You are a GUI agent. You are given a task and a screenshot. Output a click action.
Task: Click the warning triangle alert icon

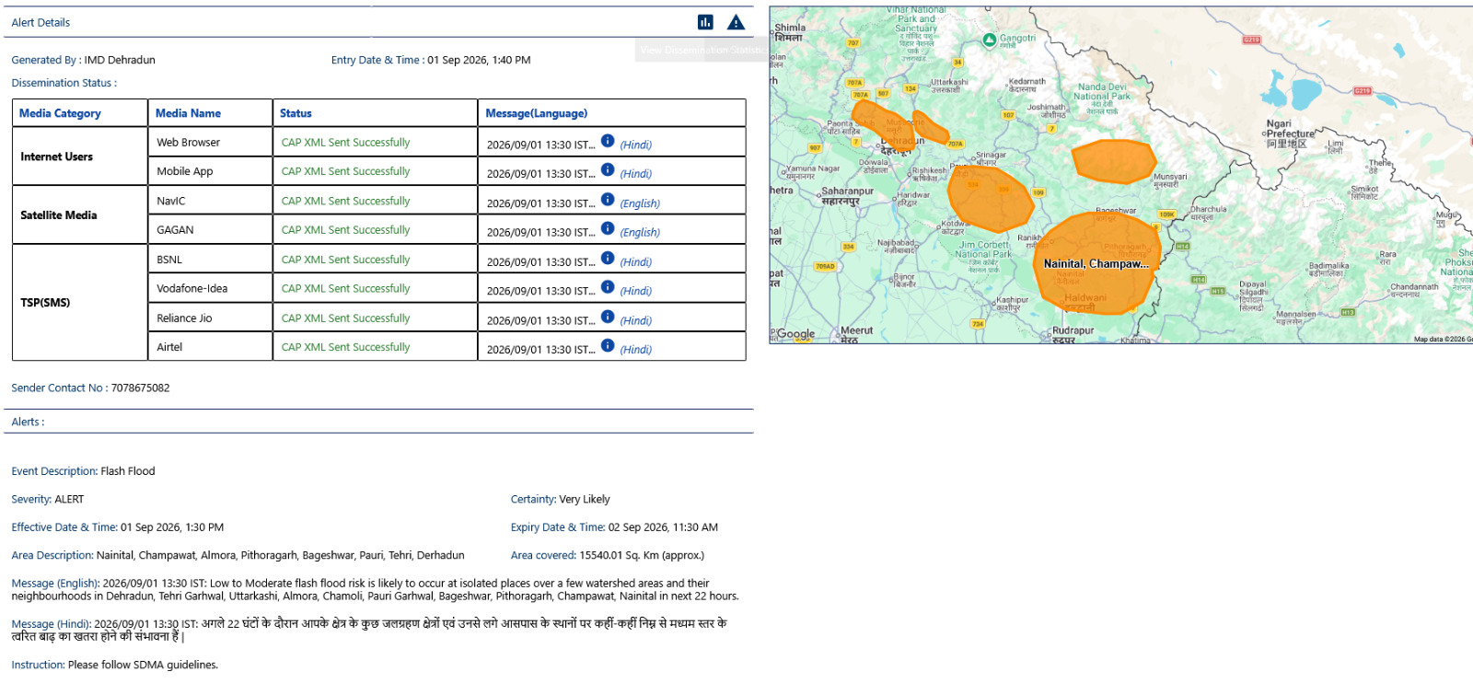click(736, 22)
